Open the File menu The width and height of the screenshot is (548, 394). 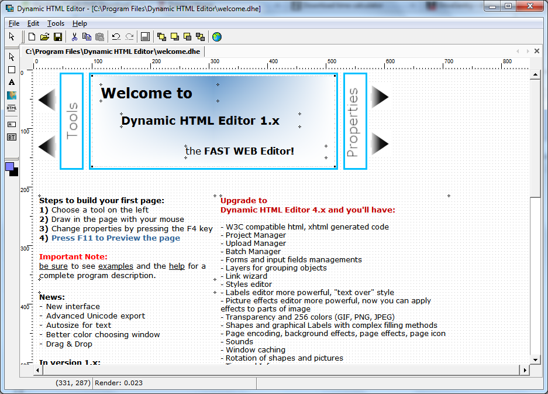click(x=14, y=23)
